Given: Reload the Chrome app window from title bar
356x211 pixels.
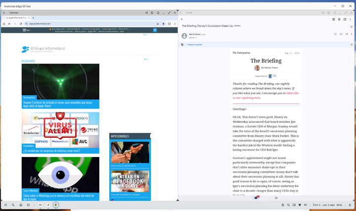Looking at the screenshot, I should [x=146, y=13].
